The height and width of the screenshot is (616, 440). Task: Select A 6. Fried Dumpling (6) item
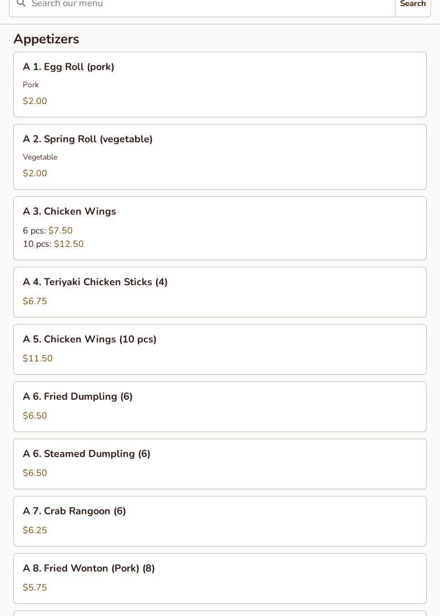click(x=220, y=406)
